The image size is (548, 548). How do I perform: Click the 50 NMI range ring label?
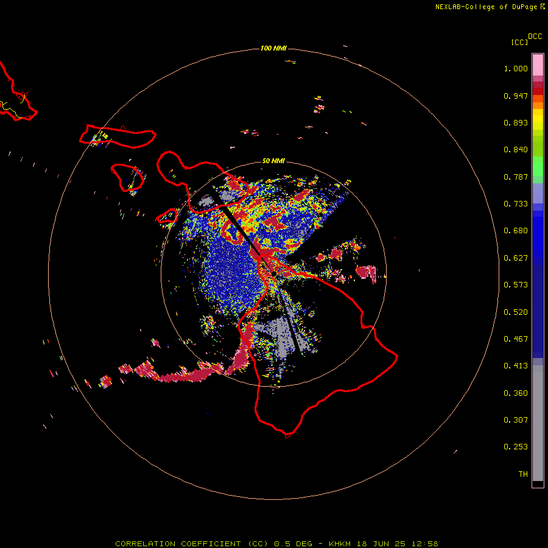(x=273, y=161)
